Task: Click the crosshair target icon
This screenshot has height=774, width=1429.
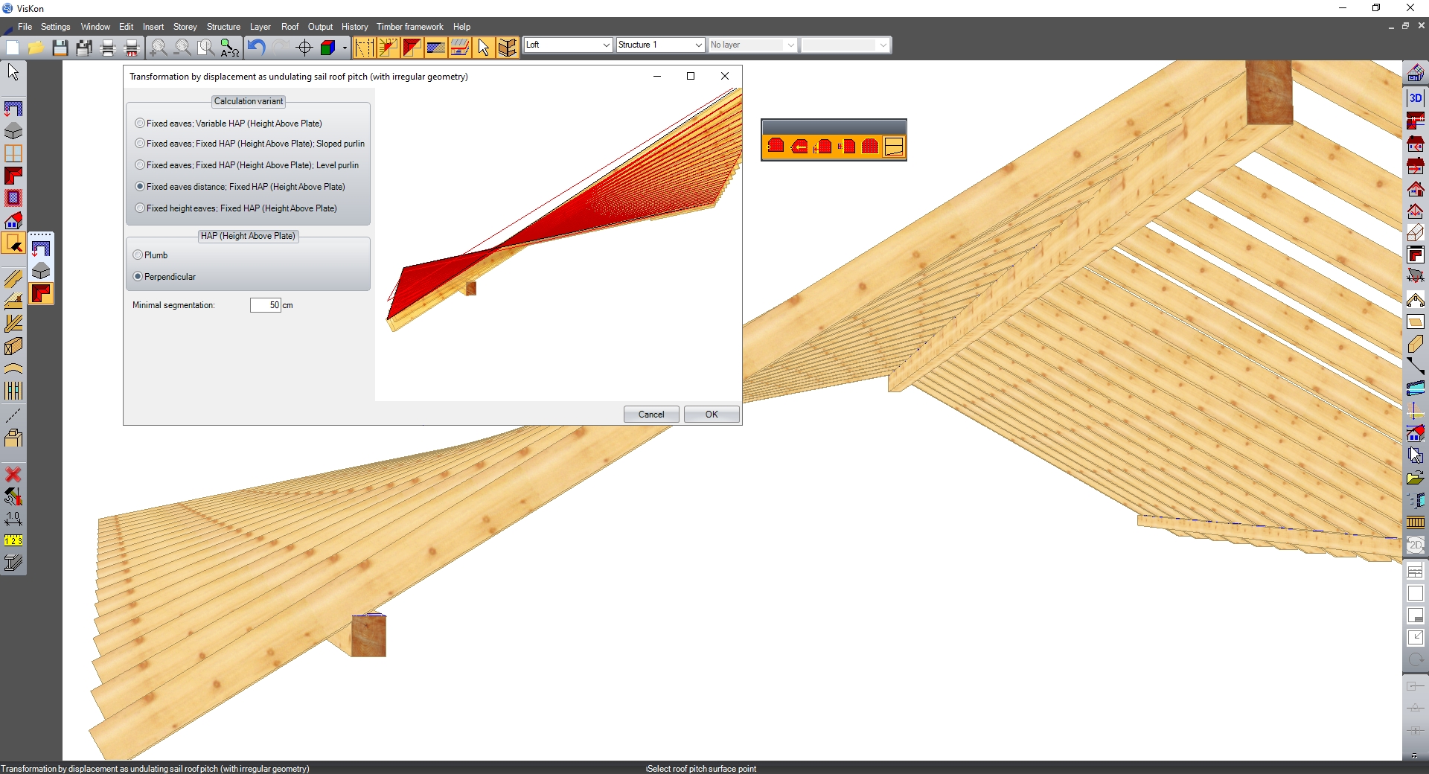Action: tap(304, 48)
